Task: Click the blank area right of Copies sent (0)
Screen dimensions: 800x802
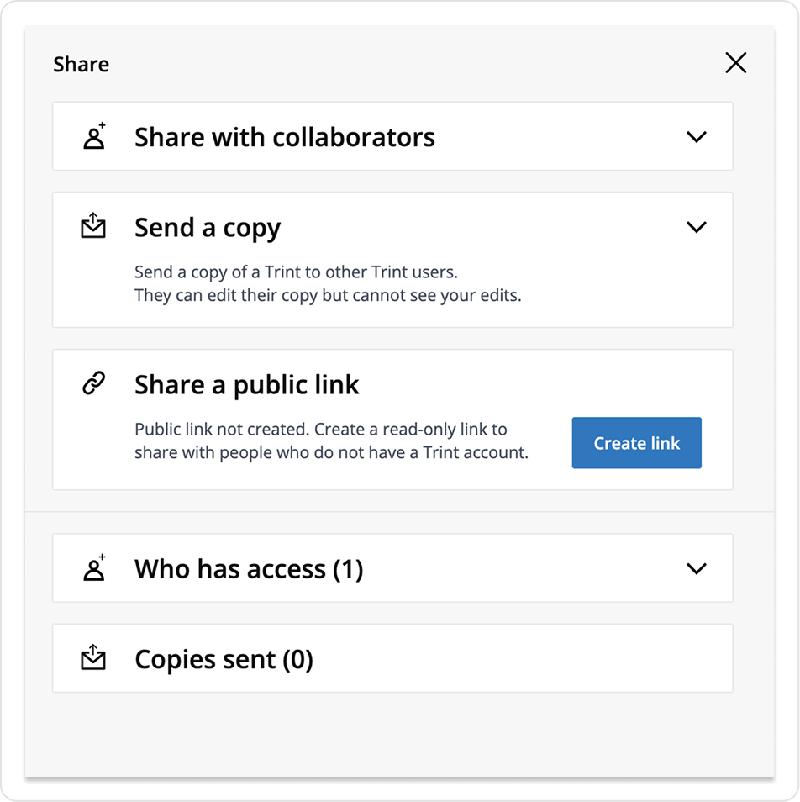Action: click(521, 658)
